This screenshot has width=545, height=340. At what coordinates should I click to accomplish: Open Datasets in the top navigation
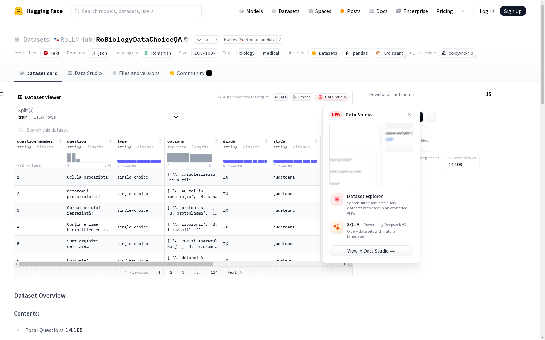(285, 11)
